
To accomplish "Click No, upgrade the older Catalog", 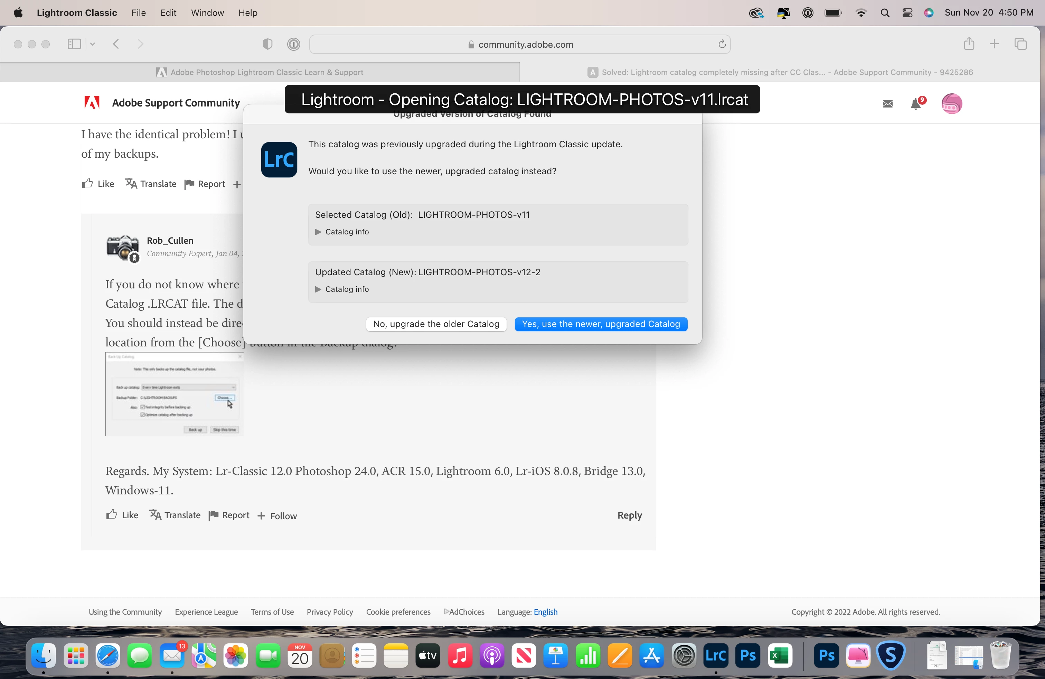I will [x=436, y=324].
